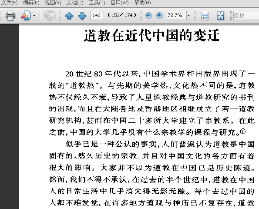Open the 窗口(W) menu
Screen dimensions: 259x209
[x=119, y=3]
